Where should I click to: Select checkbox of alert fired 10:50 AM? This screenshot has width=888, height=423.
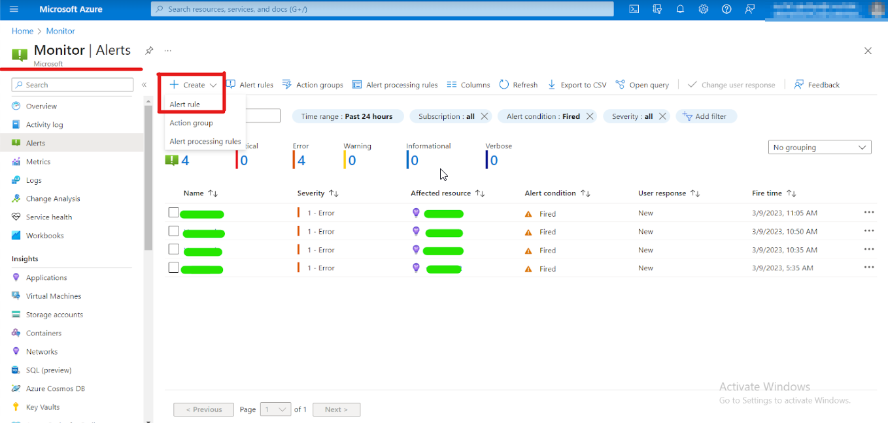point(173,230)
